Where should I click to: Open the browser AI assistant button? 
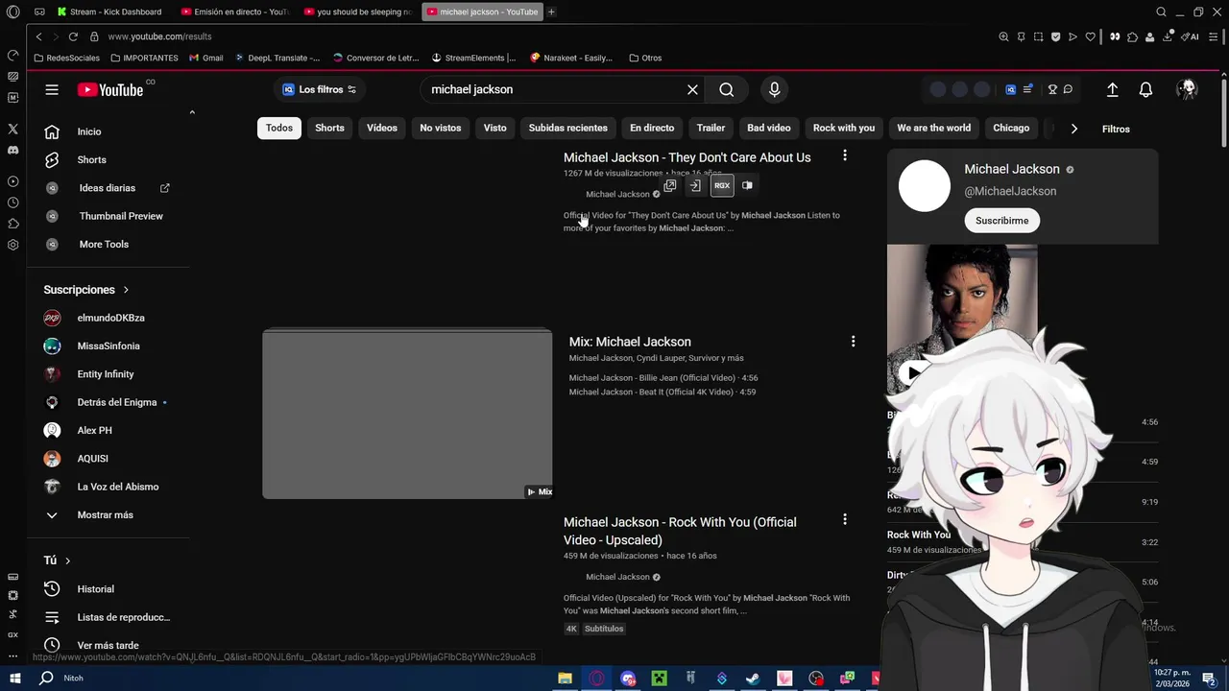(1190, 36)
